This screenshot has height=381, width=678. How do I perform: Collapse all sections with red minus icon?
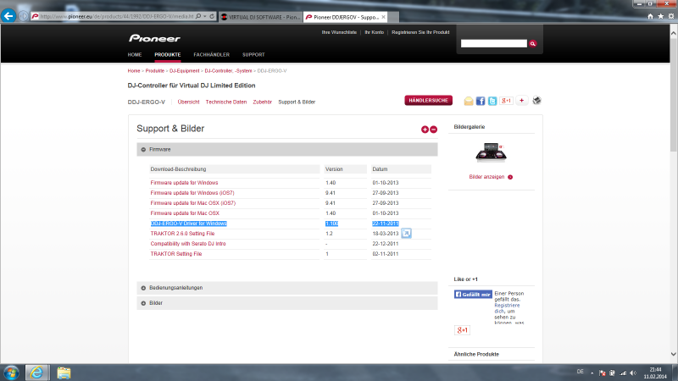point(433,130)
